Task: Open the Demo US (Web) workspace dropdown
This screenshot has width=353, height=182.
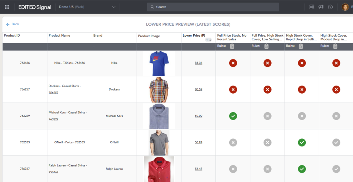Action: click(87, 7)
